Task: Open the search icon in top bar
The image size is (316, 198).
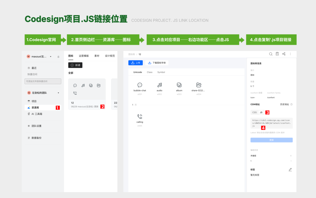Action: coord(271,54)
